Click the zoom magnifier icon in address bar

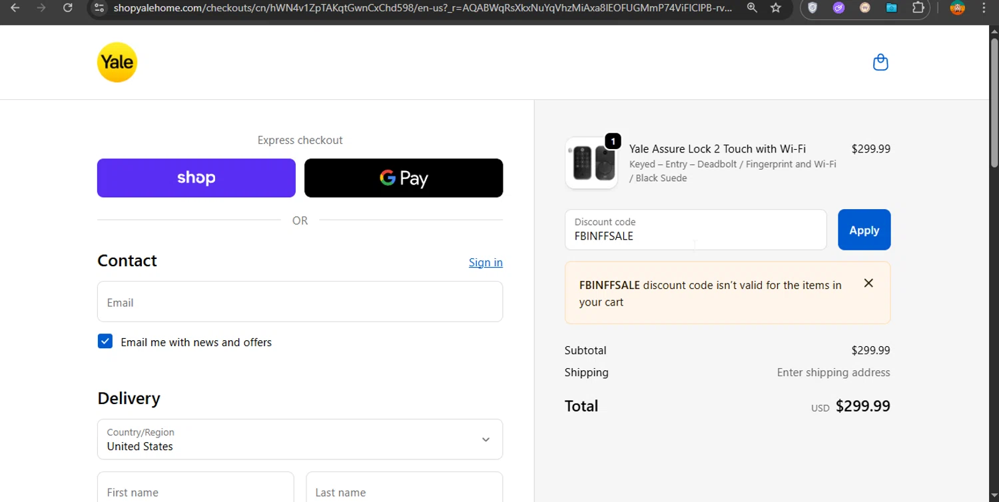click(752, 8)
